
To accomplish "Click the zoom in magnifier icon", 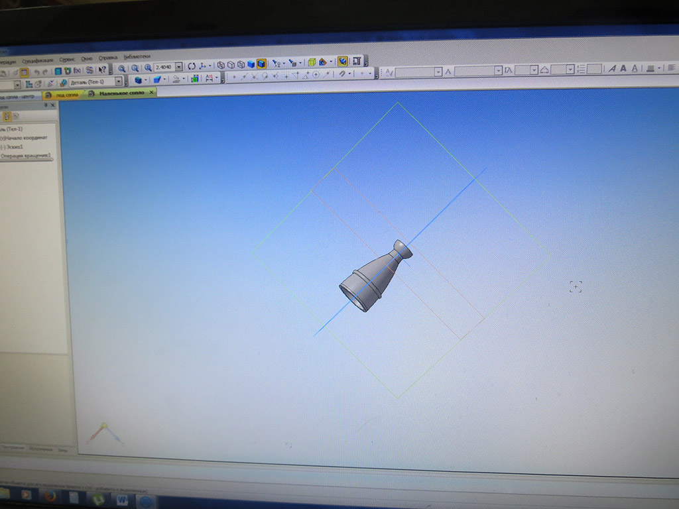I will point(123,67).
